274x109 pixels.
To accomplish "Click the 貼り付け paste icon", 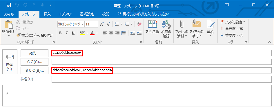I will pos(9,24).
